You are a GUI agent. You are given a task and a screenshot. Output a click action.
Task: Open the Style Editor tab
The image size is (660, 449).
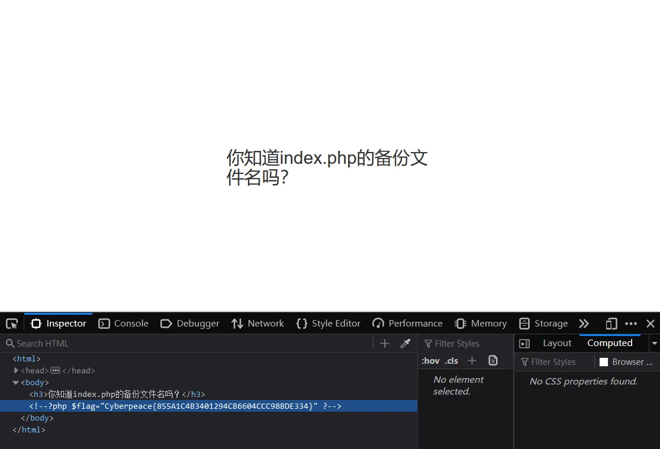tap(329, 324)
